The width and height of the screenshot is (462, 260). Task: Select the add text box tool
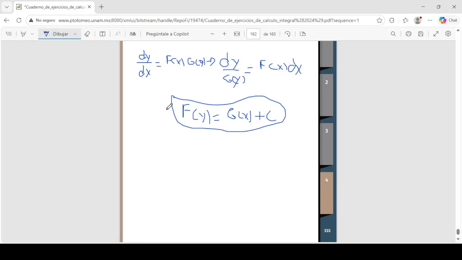pyautogui.click(x=103, y=34)
